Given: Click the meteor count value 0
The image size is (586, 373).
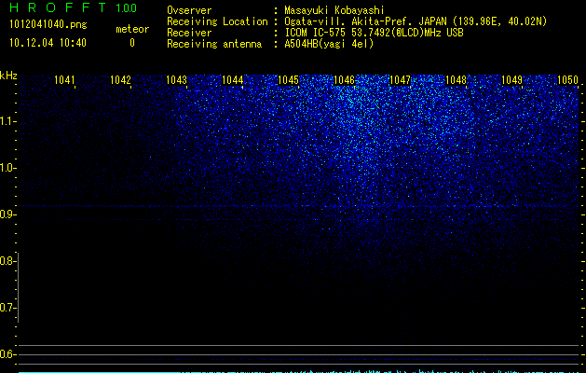Looking at the screenshot, I should 132,43.
